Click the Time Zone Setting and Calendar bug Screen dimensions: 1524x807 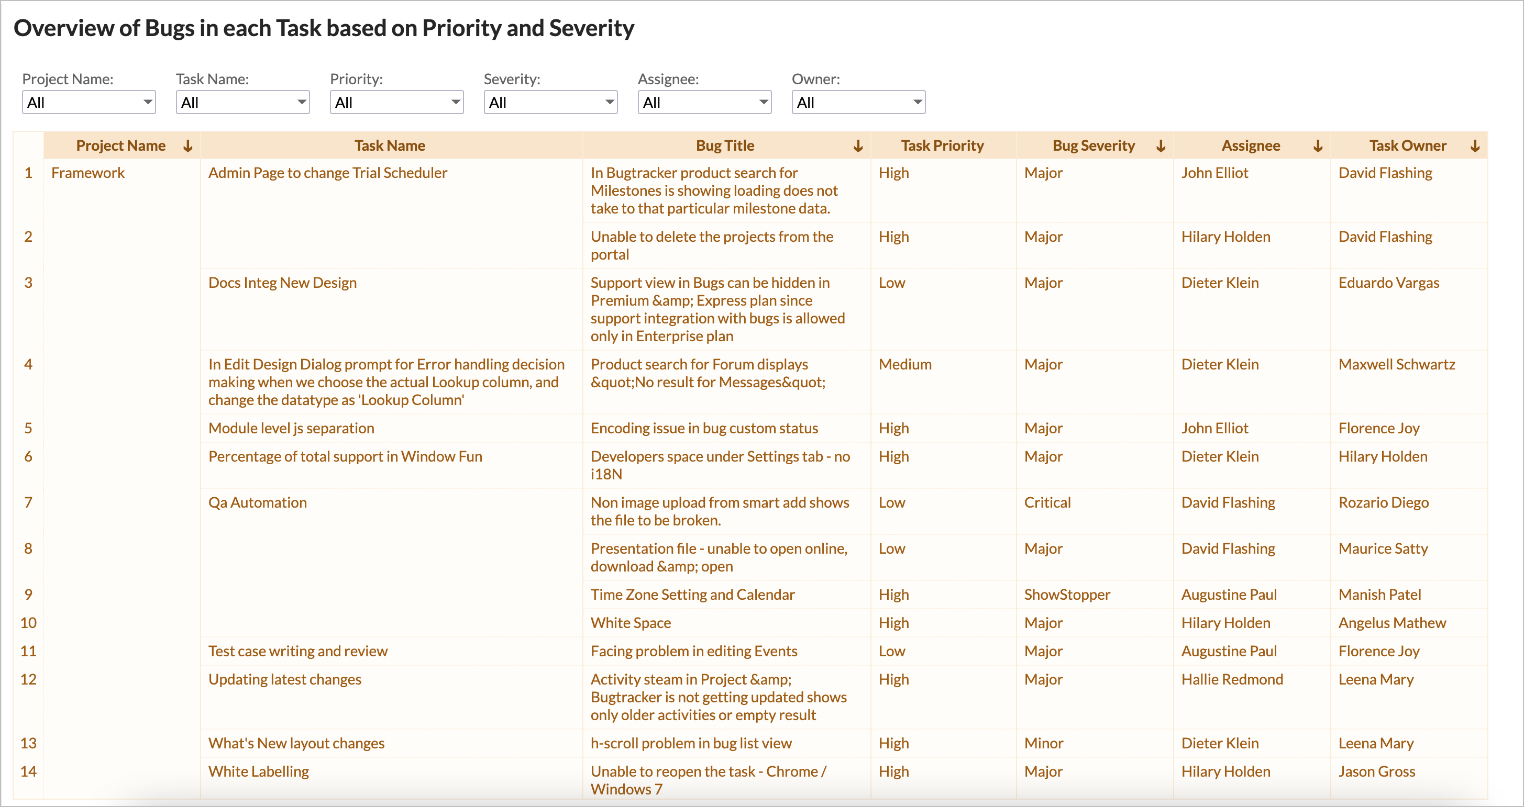tap(693, 594)
